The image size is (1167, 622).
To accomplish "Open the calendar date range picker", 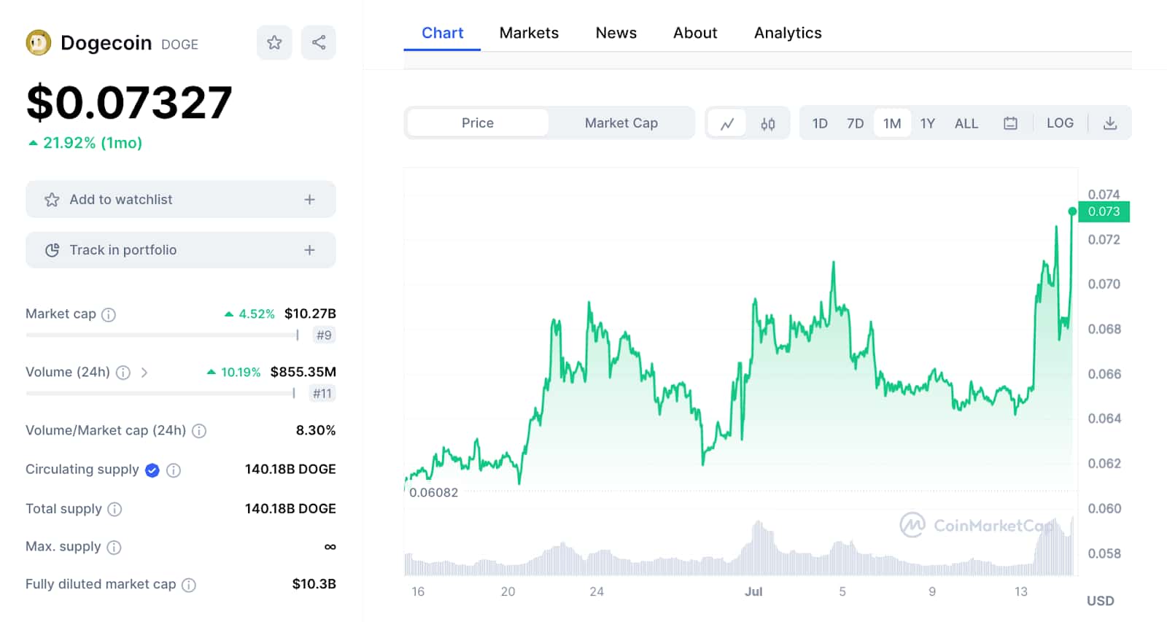I will [x=1010, y=123].
